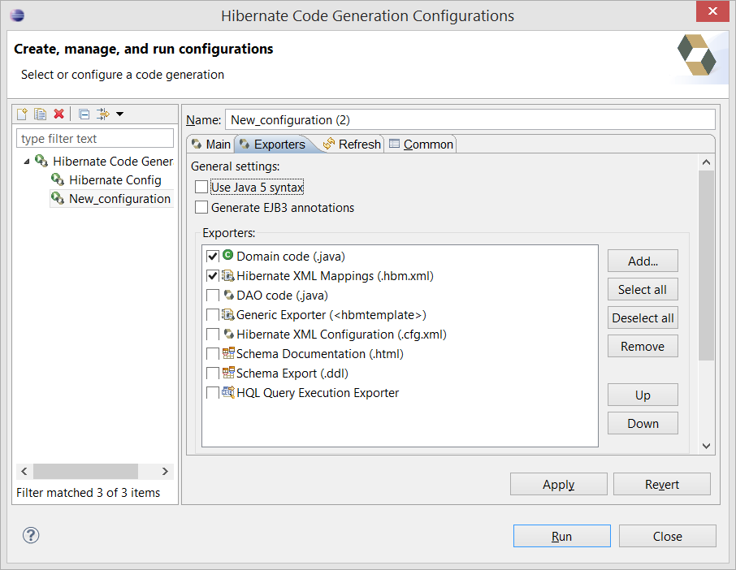Move exporter with the Down button
736x570 pixels.
click(x=643, y=423)
